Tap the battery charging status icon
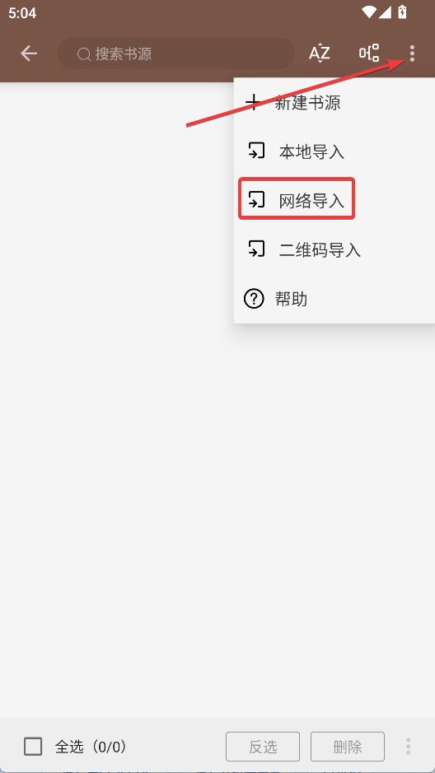Viewport: 435px width, 773px height. [402, 12]
